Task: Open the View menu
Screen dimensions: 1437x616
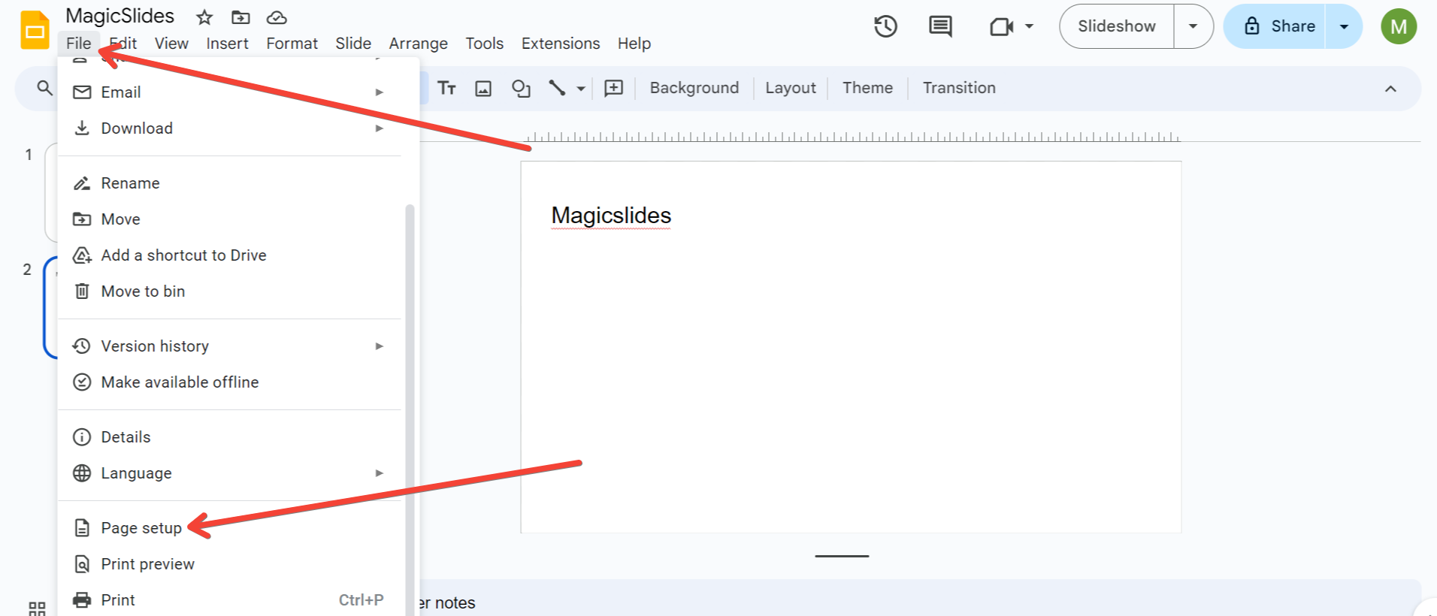Action: (171, 44)
